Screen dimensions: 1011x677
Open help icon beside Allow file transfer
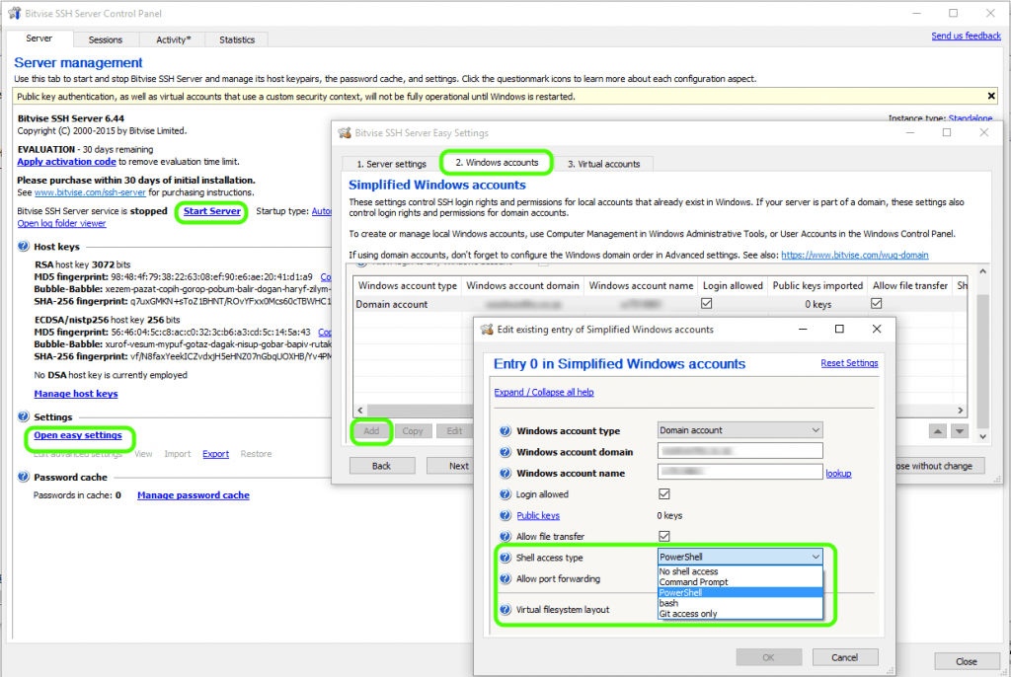pos(505,537)
